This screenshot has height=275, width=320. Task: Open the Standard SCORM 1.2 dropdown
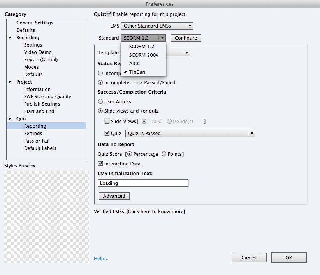click(x=143, y=38)
